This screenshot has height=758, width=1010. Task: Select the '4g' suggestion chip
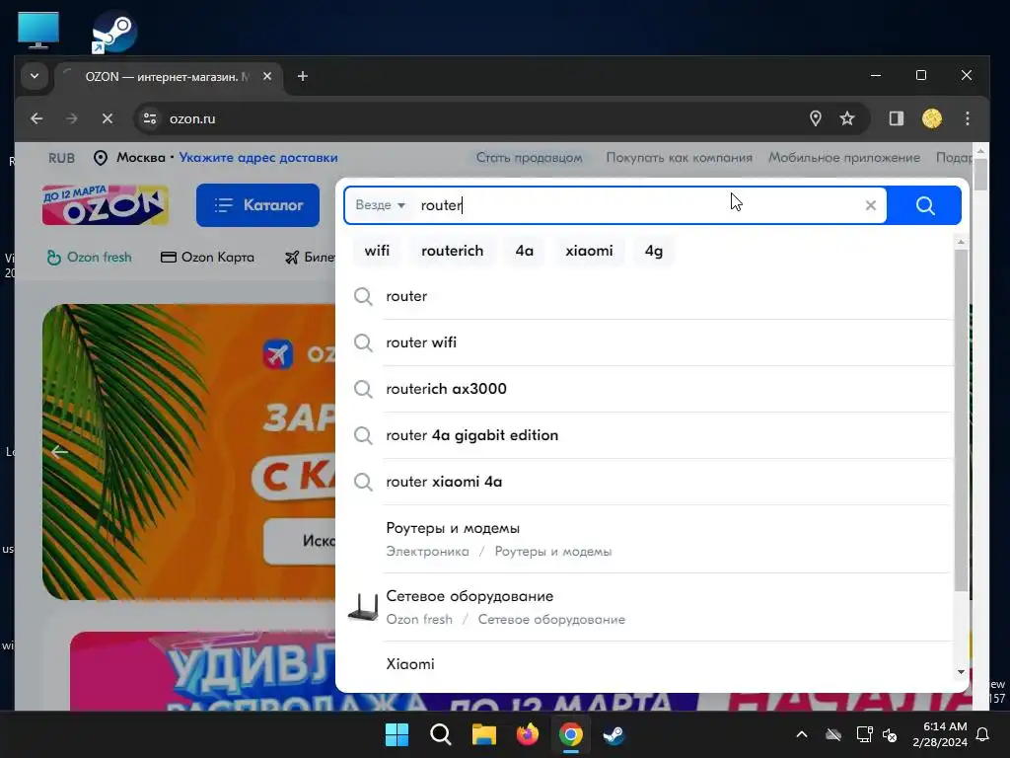654,251
